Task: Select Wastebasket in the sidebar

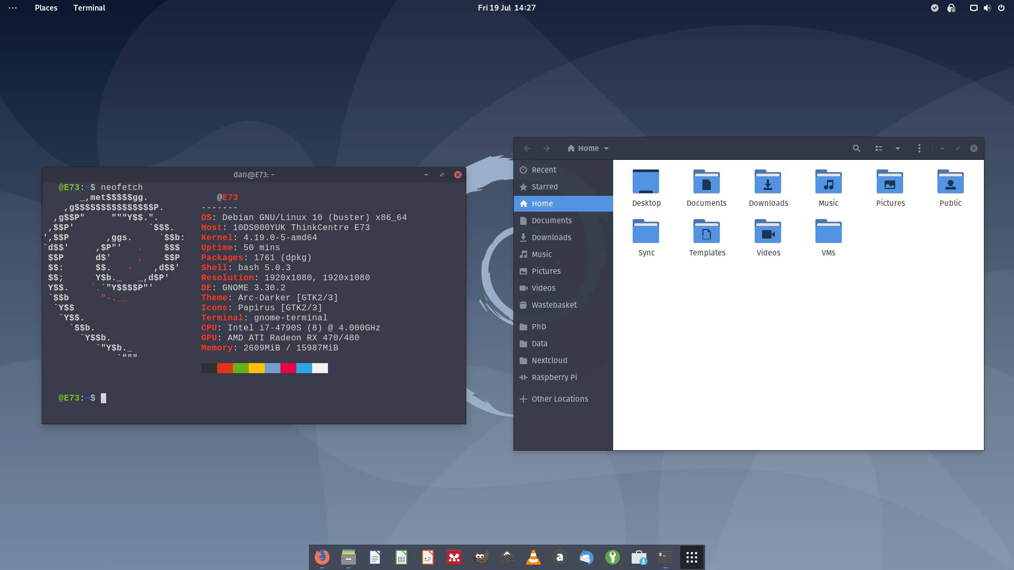Action: coord(553,305)
